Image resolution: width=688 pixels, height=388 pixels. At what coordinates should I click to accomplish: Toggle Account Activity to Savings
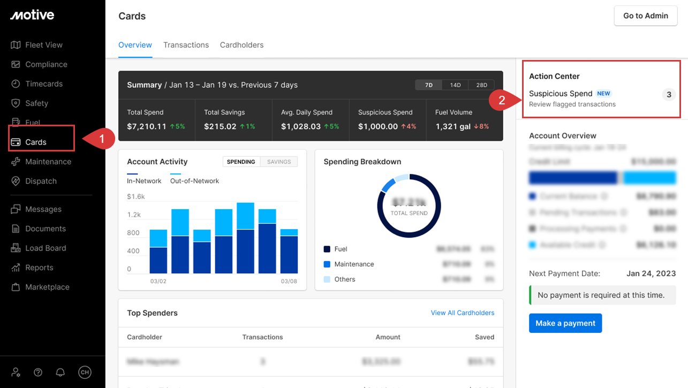pyautogui.click(x=278, y=162)
